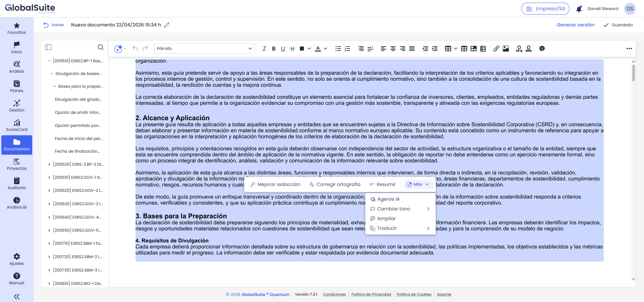Select Corregir ortografía
The height and width of the screenshot is (302, 644).
[335, 184]
